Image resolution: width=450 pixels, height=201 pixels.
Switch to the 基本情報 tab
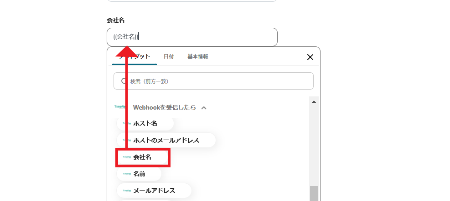coord(198,56)
